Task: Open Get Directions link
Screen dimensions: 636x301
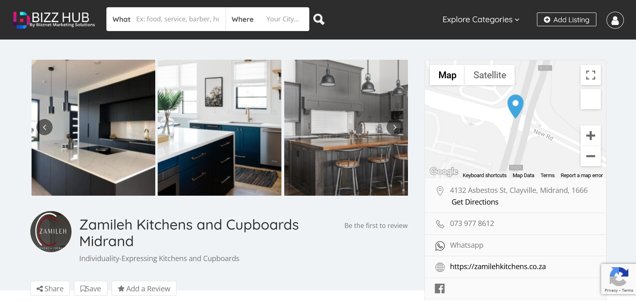Action: click(475, 202)
